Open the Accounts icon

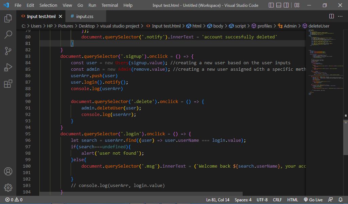tap(8, 171)
